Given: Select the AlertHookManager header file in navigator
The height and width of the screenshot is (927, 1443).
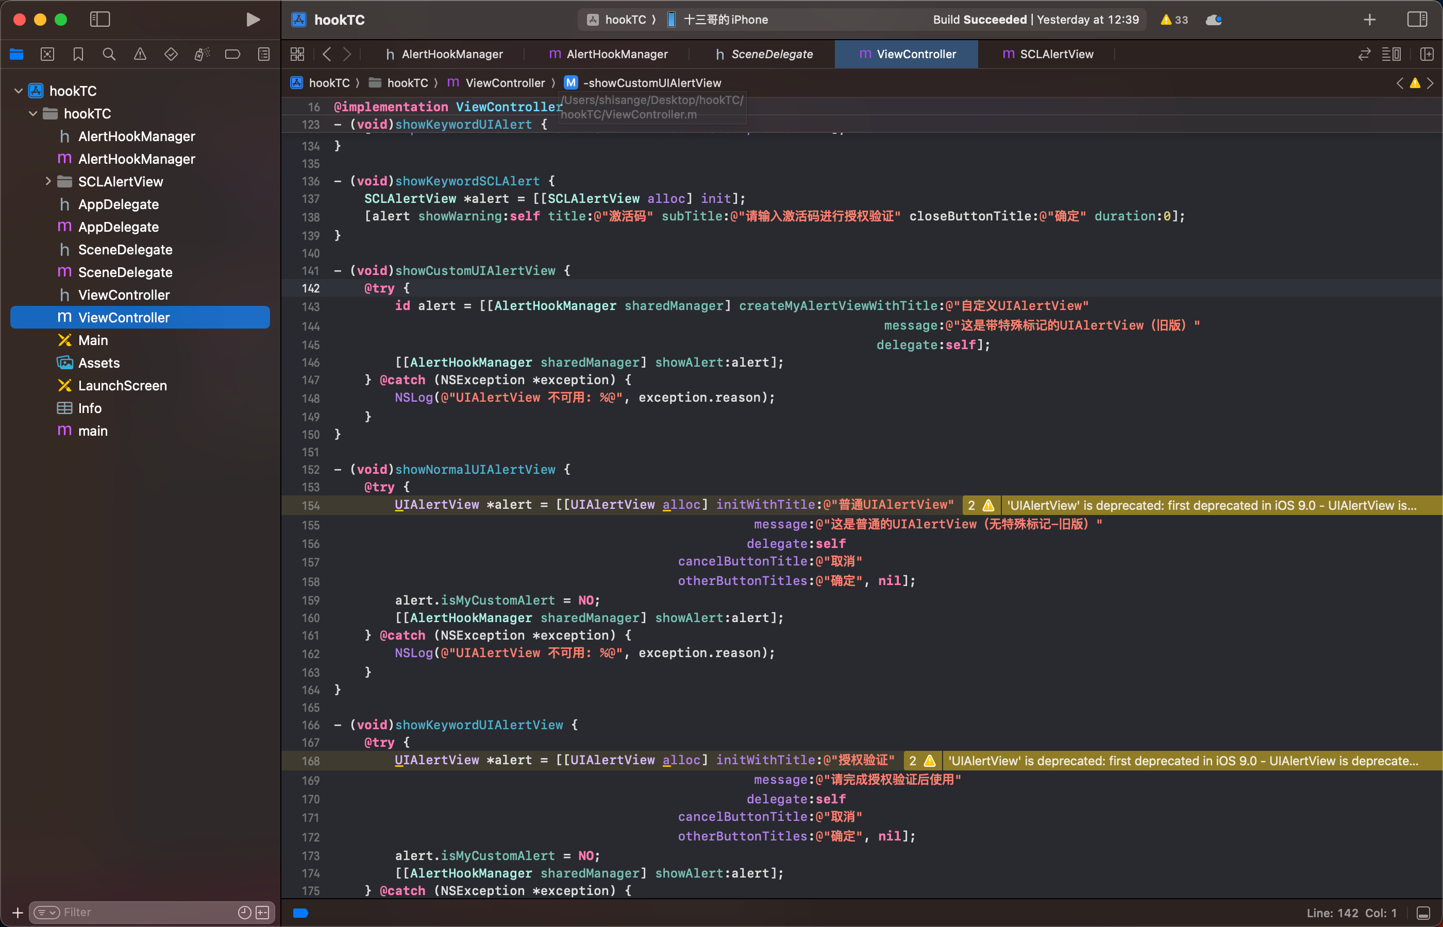Looking at the screenshot, I should pos(140,136).
